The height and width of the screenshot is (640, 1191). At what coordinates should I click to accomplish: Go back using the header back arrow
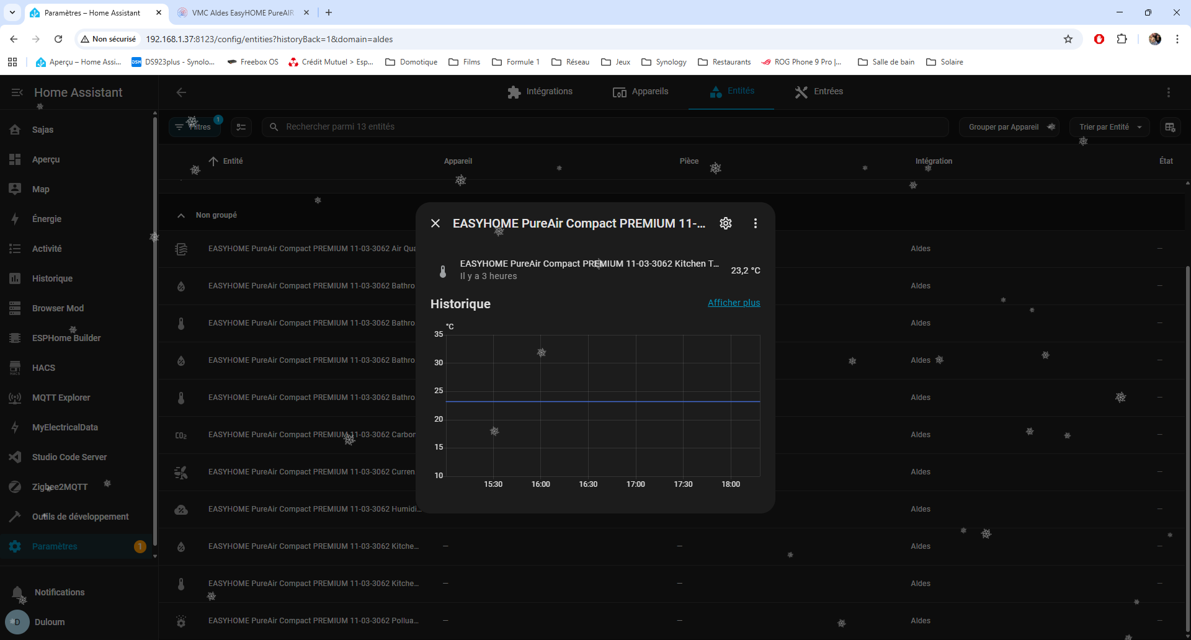(x=181, y=92)
